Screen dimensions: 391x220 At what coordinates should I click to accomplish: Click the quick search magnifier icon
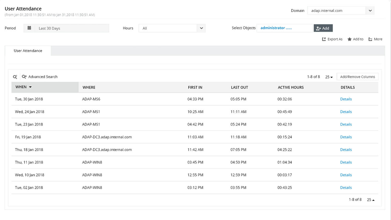[x=15, y=77]
